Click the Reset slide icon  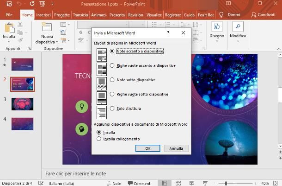tap(63, 32)
